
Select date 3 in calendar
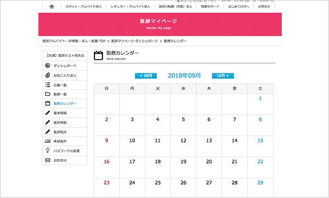coord(132,119)
